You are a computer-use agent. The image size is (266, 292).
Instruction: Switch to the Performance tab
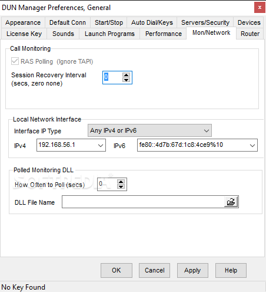164,34
